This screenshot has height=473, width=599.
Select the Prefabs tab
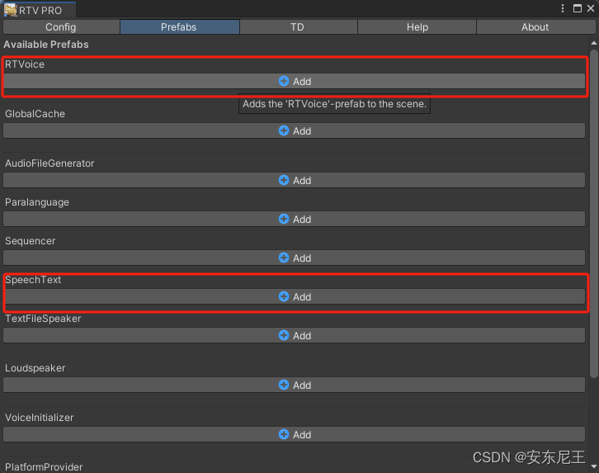pos(180,27)
